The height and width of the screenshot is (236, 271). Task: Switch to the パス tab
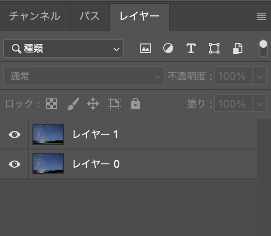click(x=90, y=16)
